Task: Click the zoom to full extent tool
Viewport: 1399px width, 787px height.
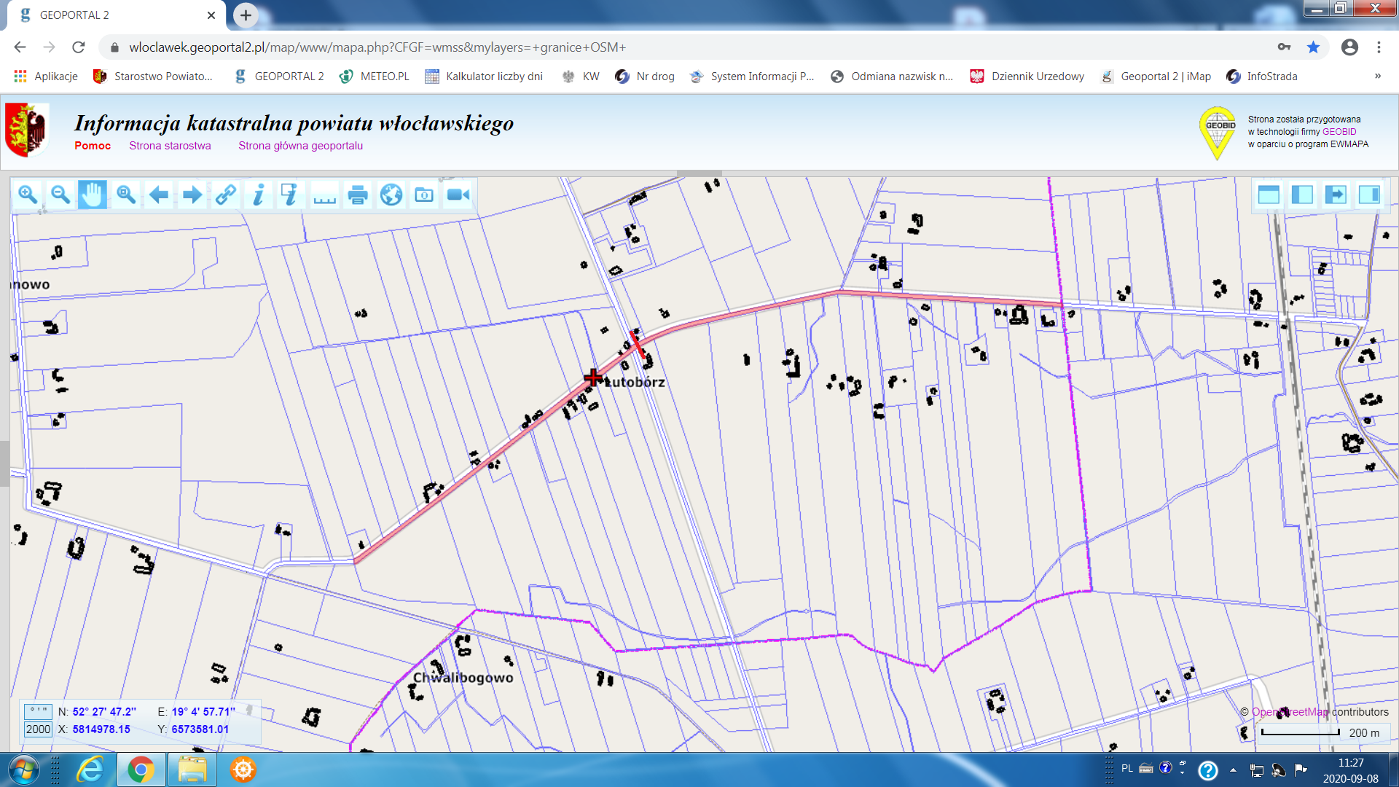Action: (126, 195)
